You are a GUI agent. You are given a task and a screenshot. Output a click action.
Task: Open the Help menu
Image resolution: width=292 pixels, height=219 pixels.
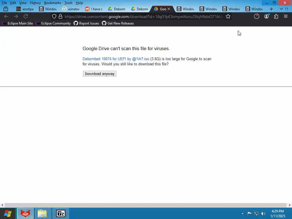click(79, 3)
